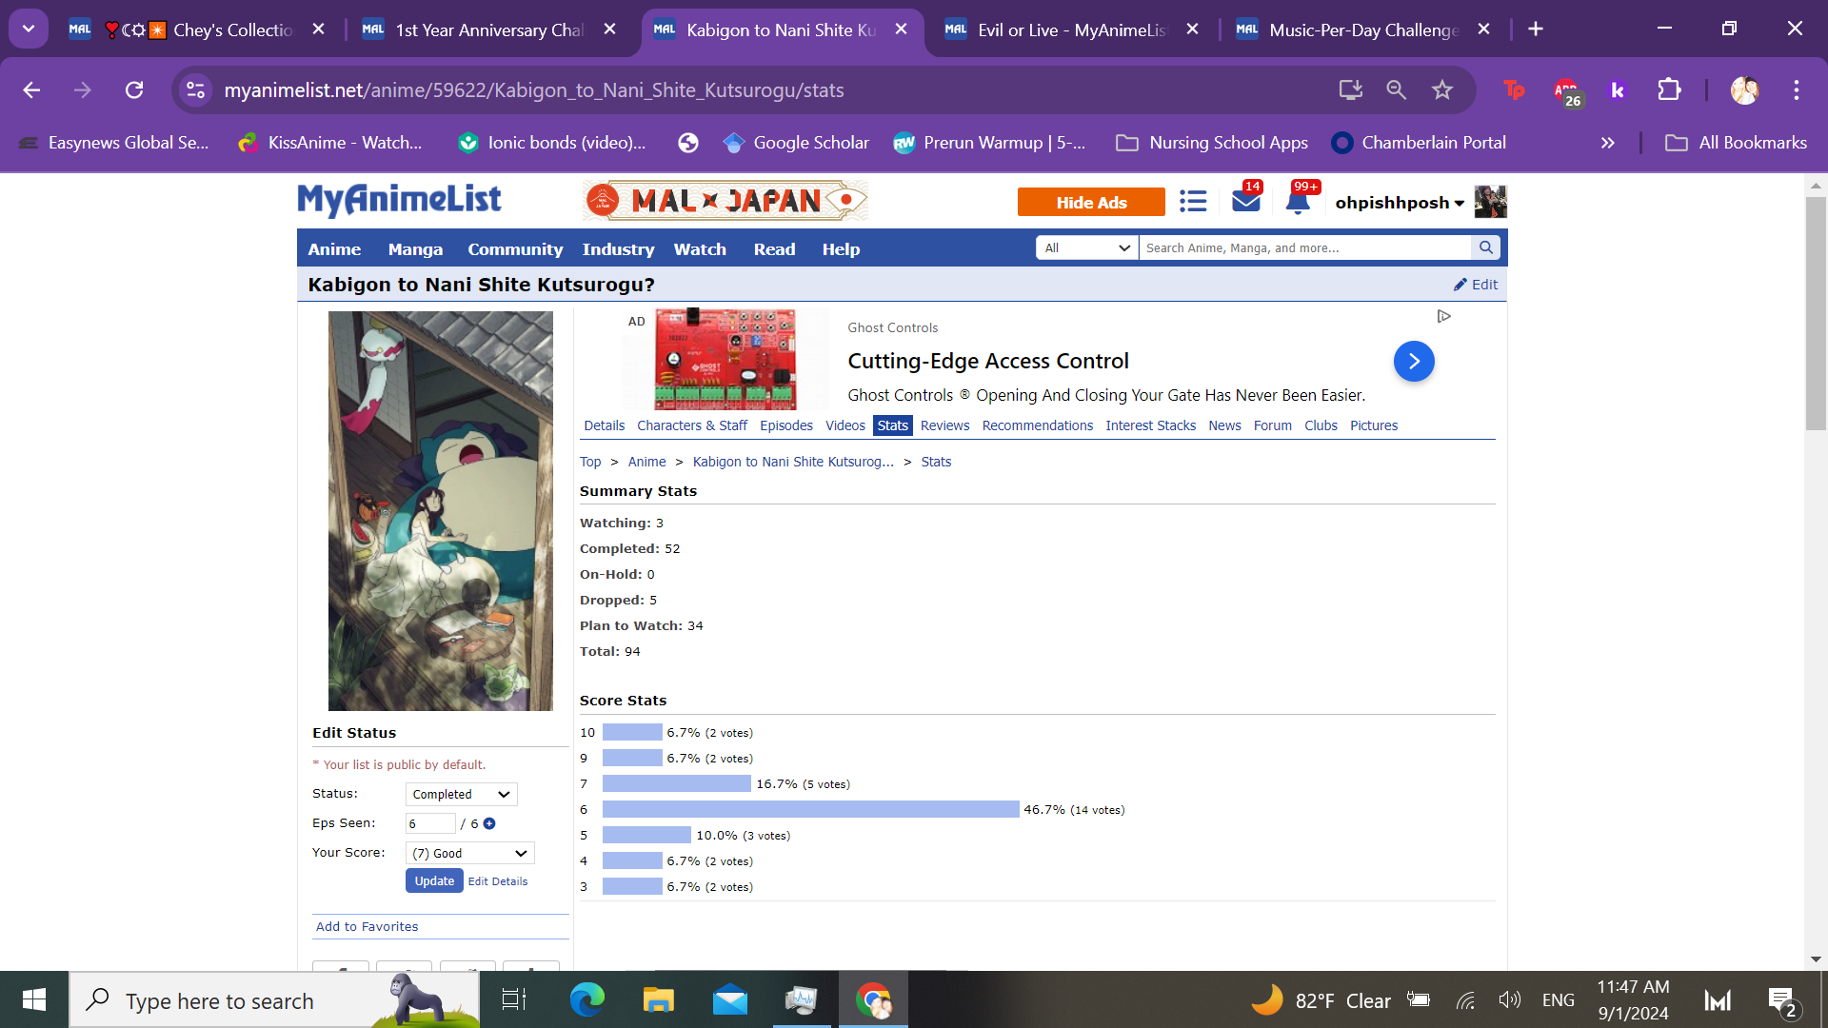Show more bookmarks chevron
1828x1028 pixels.
point(1607,143)
